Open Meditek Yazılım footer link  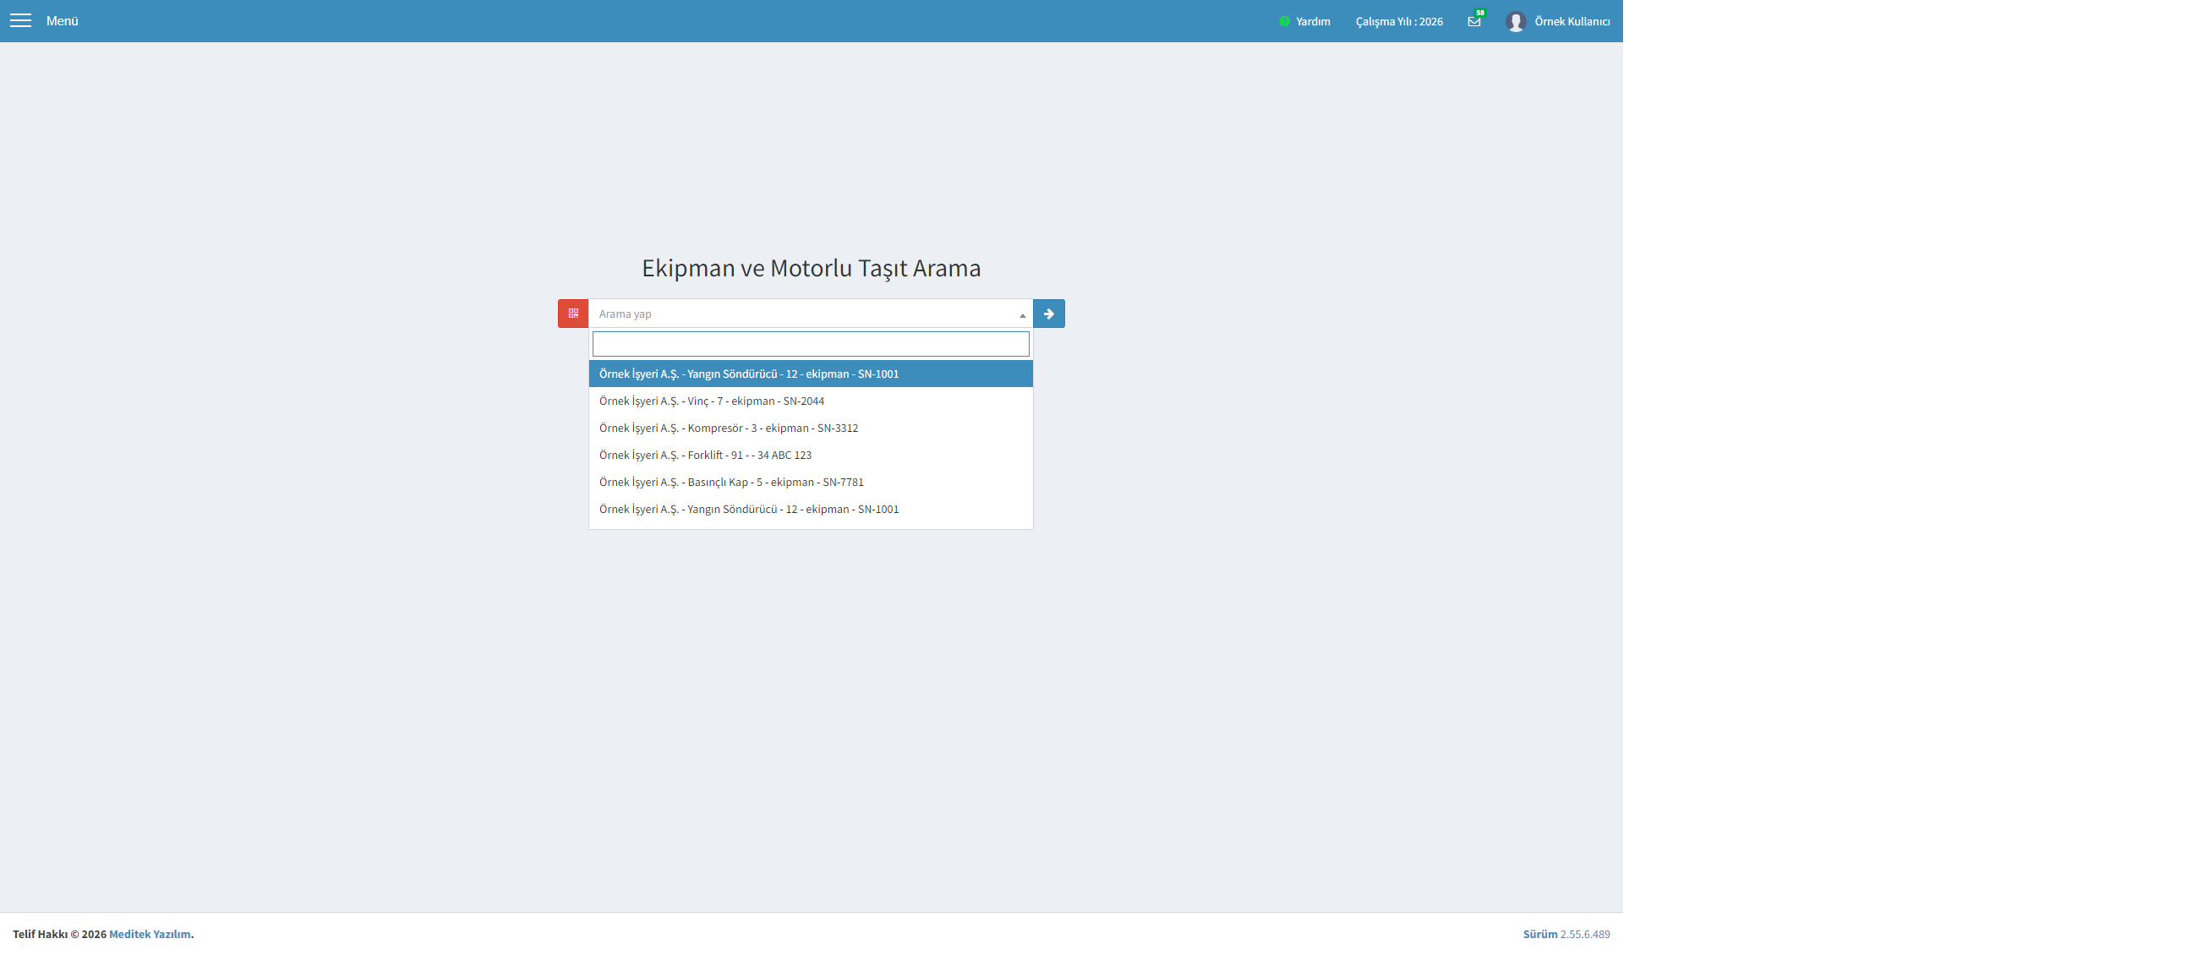pyautogui.click(x=150, y=934)
